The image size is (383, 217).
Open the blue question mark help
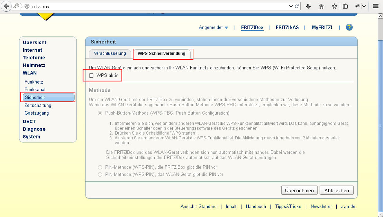[x=349, y=27]
